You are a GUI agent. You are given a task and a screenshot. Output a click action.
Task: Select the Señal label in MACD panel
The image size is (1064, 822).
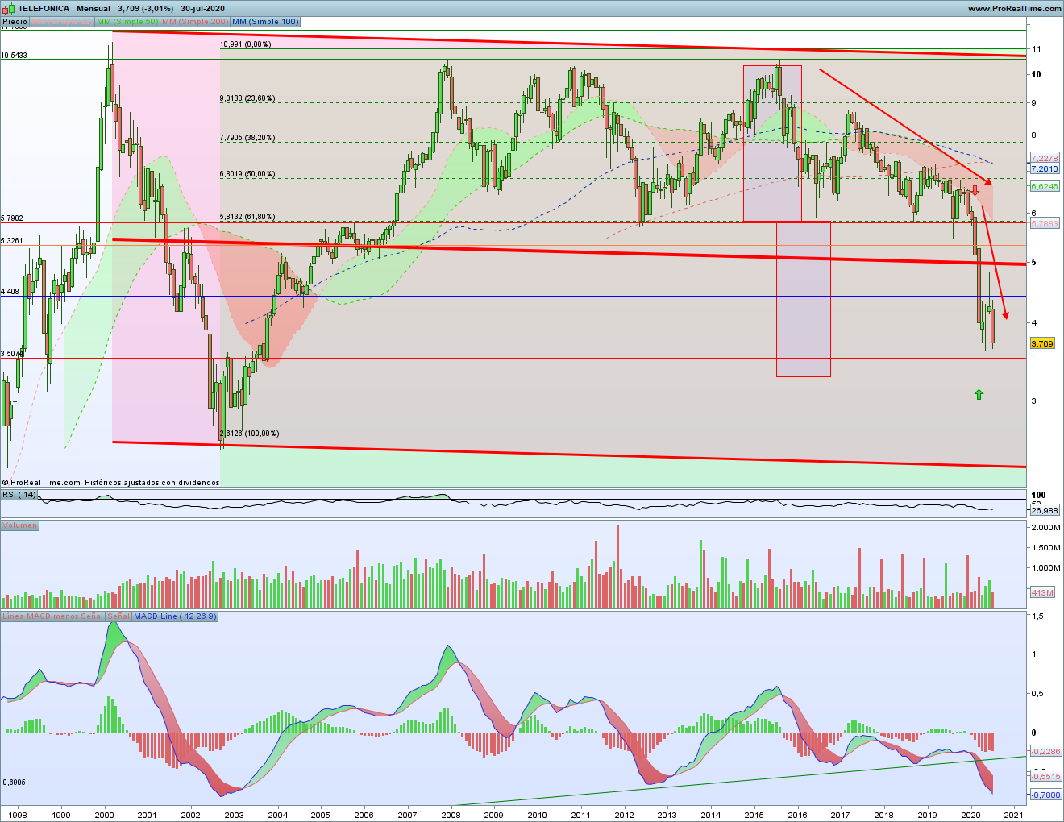click(x=118, y=616)
